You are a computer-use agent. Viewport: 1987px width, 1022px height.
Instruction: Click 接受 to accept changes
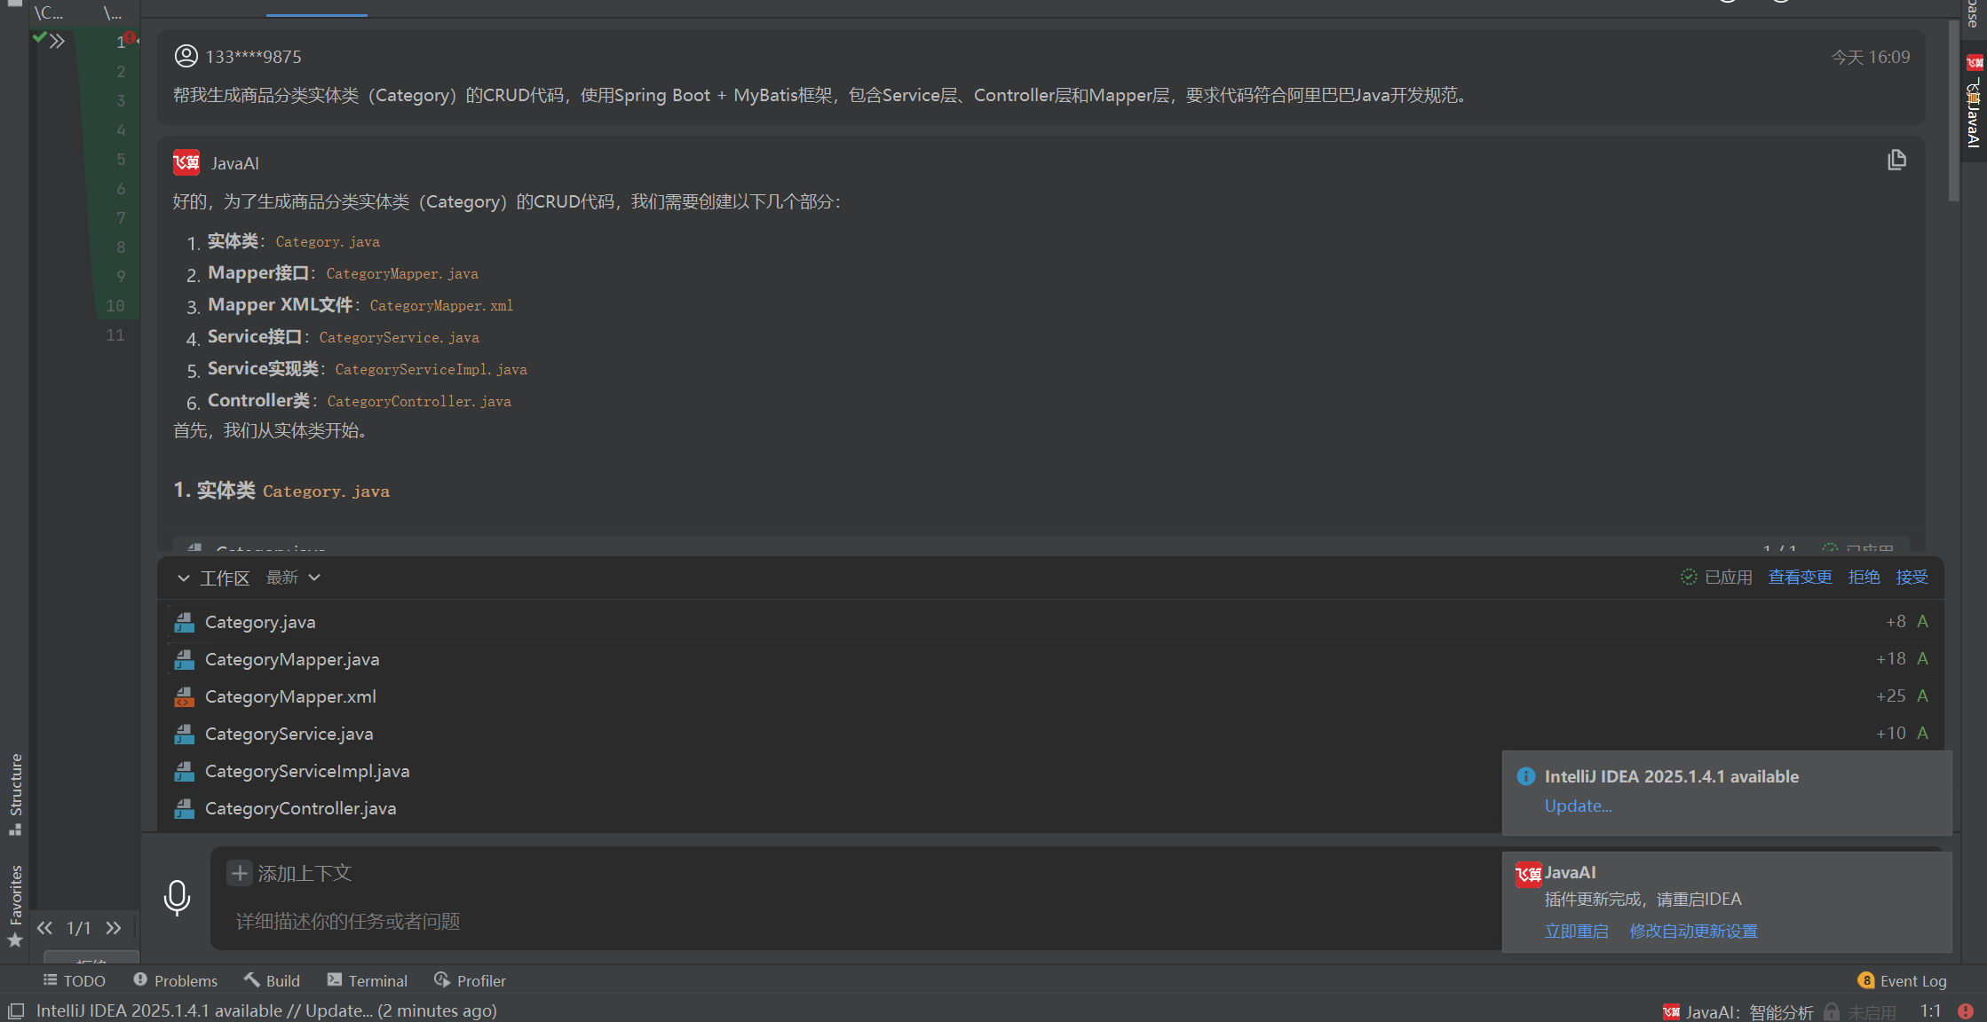pyautogui.click(x=1912, y=578)
